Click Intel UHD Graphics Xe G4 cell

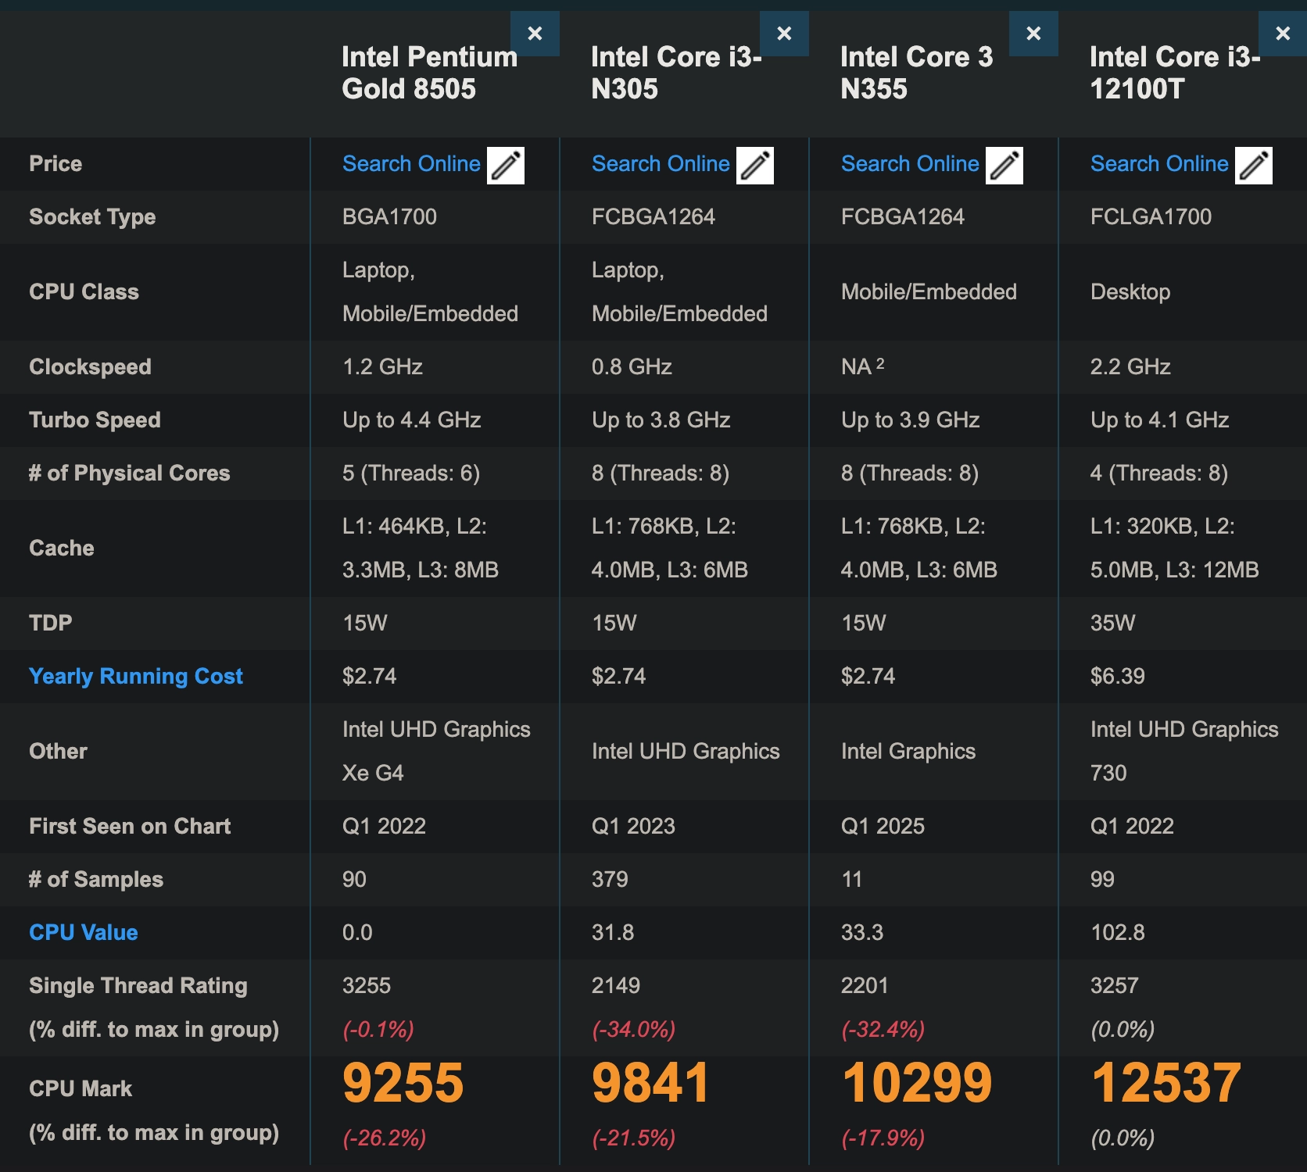(436, 752)
